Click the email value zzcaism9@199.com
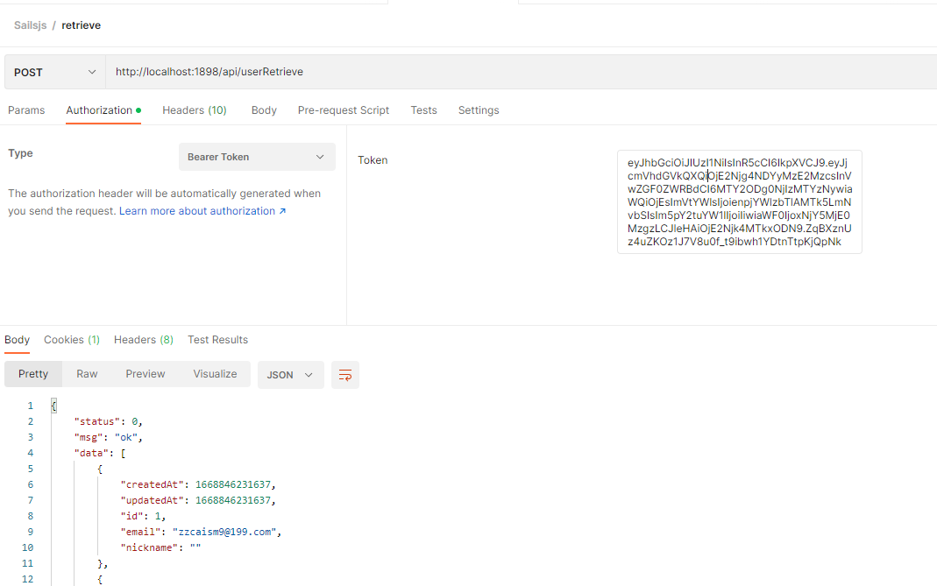 point(224,532)
